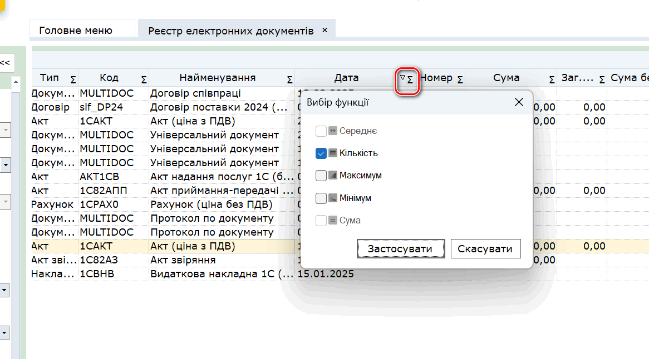
Task: Collapse the left panel with << button
Action: (5, 63)
